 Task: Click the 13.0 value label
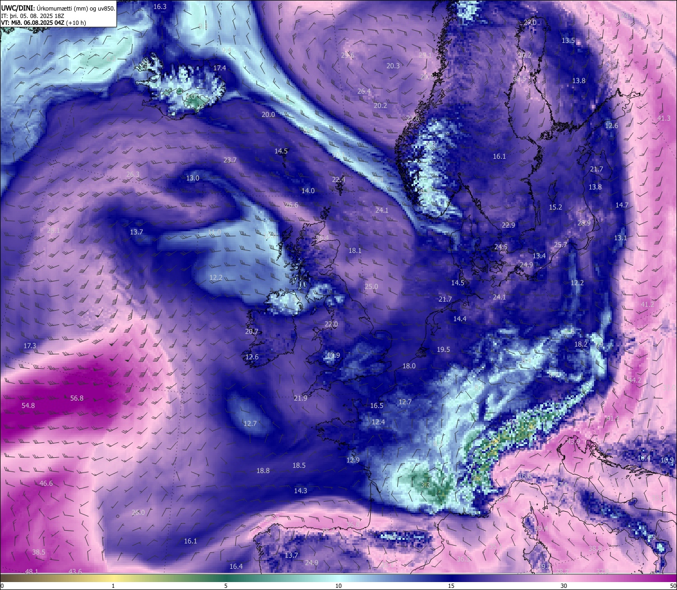[193, 178]
